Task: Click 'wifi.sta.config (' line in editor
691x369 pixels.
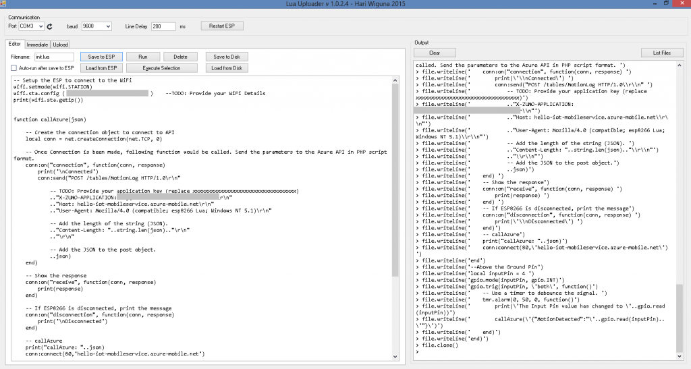Action: point(39,93)
